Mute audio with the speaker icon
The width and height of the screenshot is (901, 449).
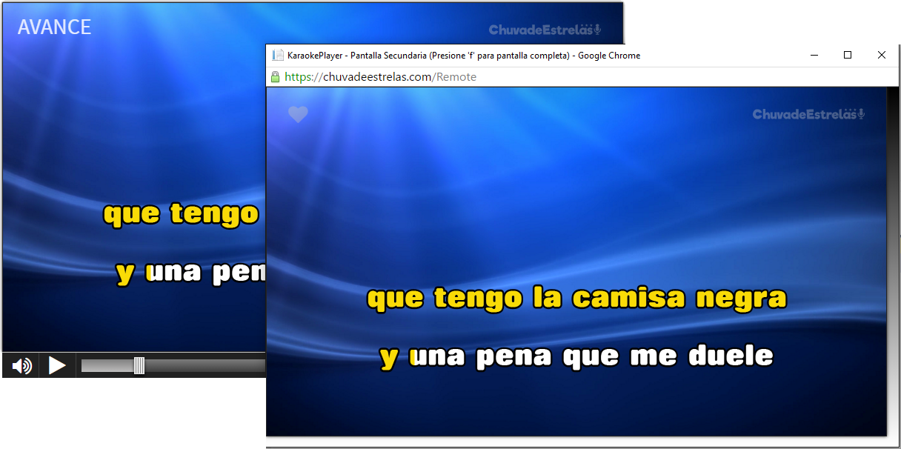[x=22, y=365]
